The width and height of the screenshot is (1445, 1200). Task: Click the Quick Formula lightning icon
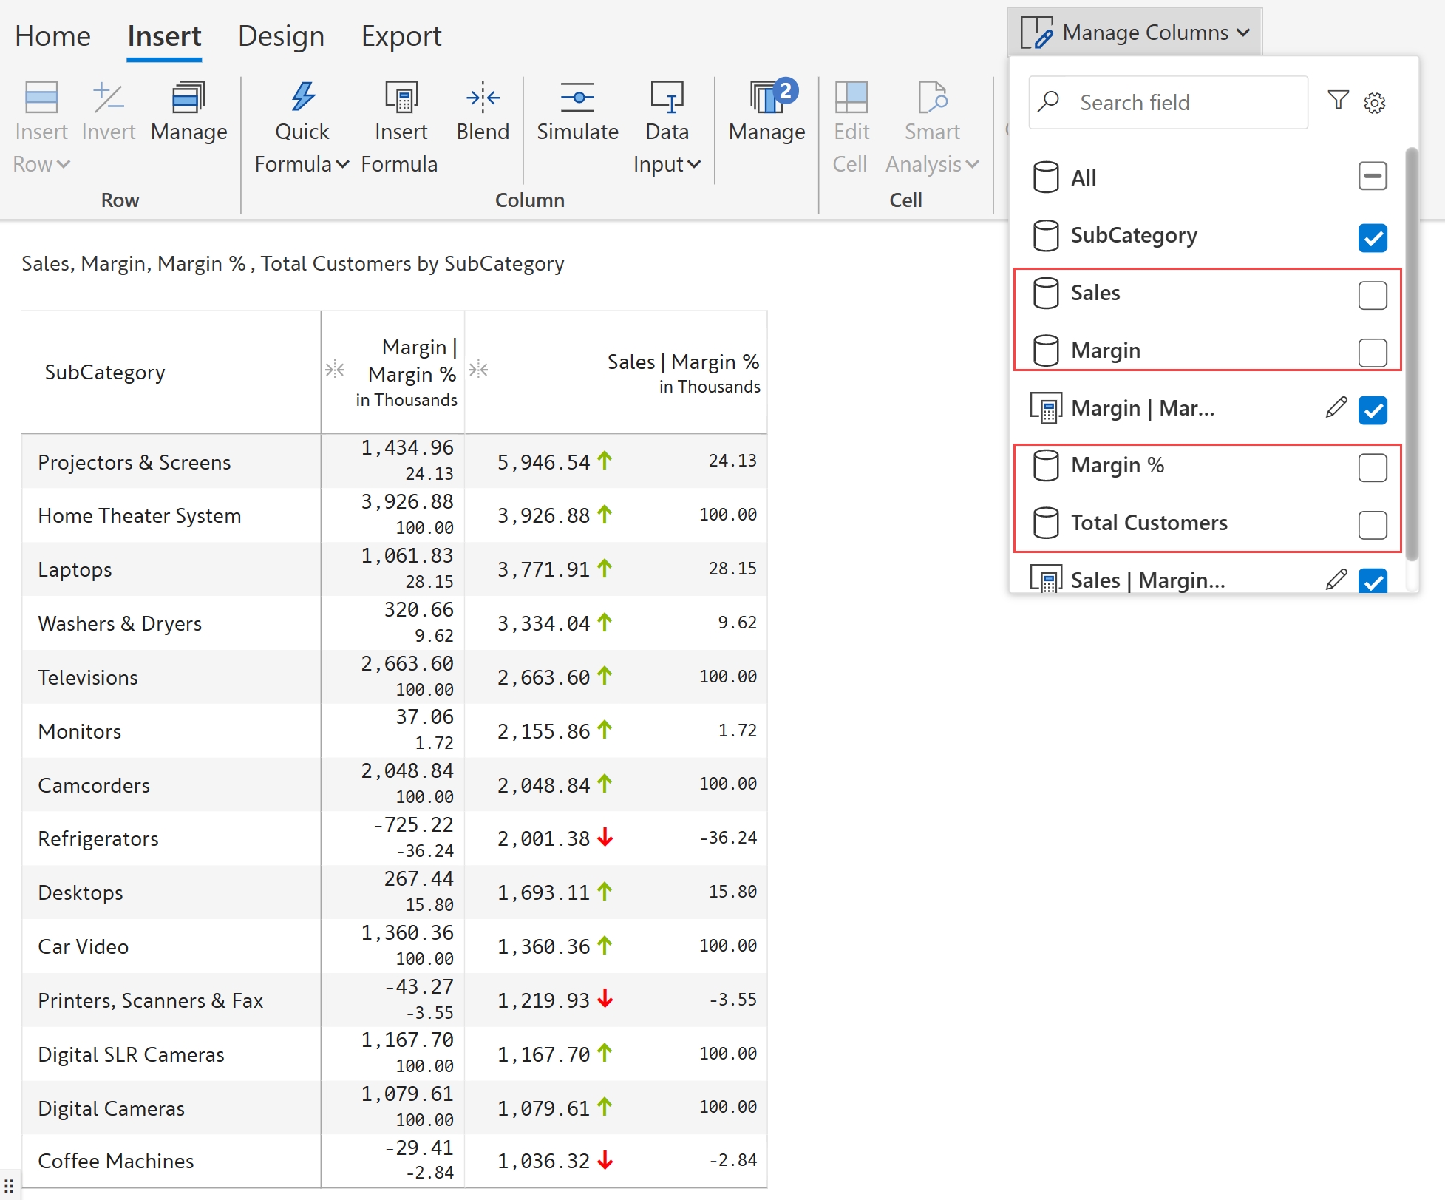(x=302, y=97)
